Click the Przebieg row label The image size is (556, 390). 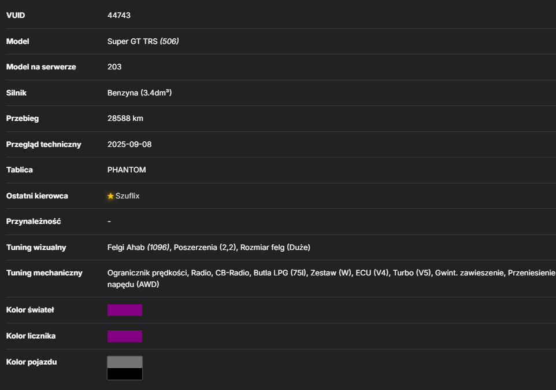23,118
